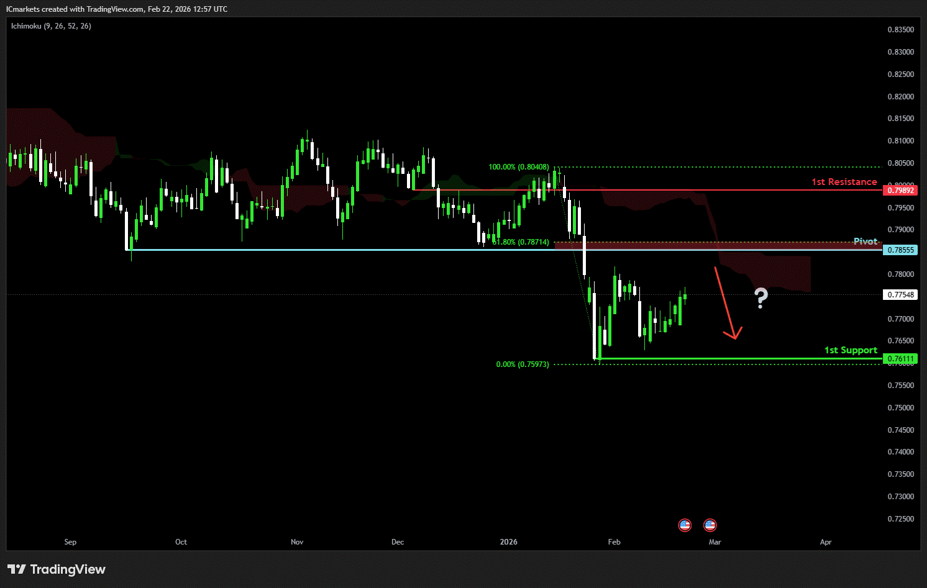Click the 0.83500 price scale value
Image resolution: width=927 pixels, height=588 pixels.
click(x=900, y=30)
